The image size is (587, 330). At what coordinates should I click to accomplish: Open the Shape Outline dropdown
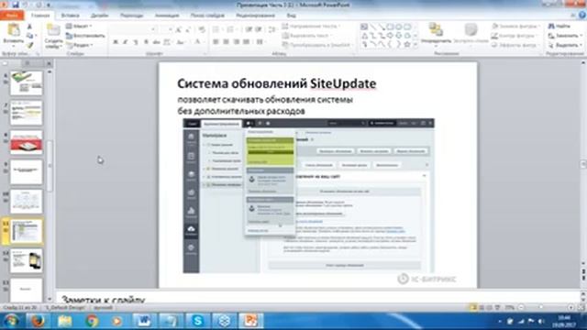(515, 36)
